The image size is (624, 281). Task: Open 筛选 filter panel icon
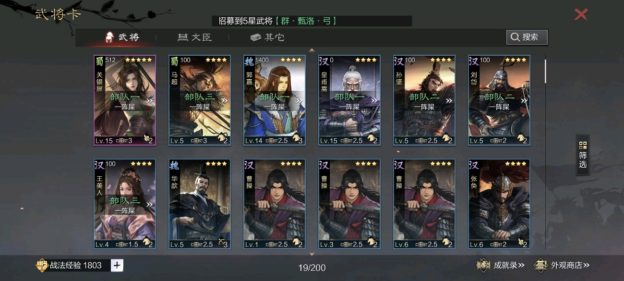(x=583, y=155)
